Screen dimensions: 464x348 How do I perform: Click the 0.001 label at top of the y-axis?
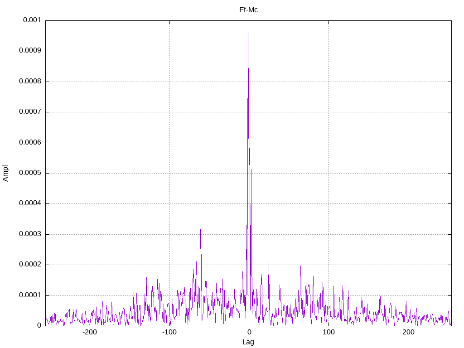click(32, 20)
